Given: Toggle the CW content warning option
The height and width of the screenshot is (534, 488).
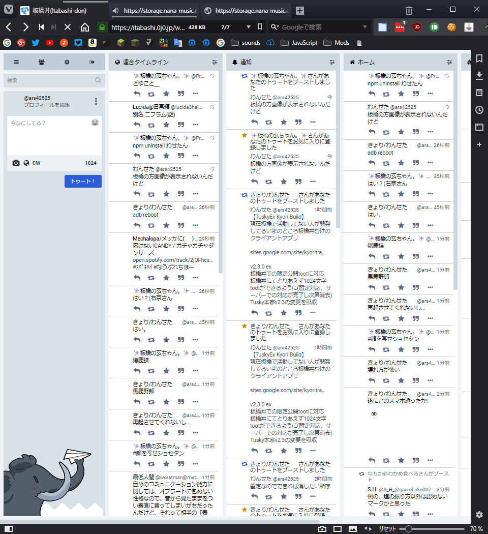Looking at the screenshot, I should click(x=36, y=163).
